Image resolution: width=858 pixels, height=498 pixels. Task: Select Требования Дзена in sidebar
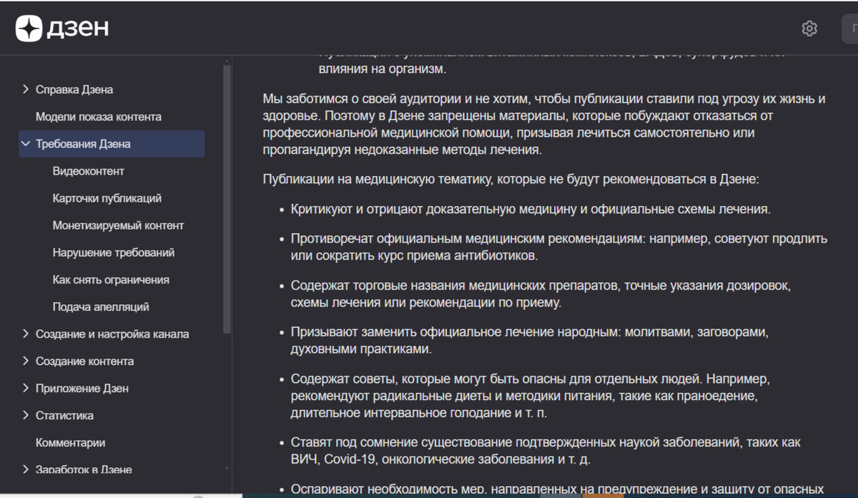[x=83, y=144]
